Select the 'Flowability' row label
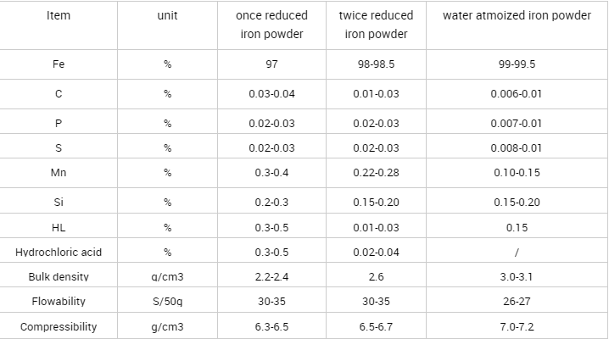 59,301
